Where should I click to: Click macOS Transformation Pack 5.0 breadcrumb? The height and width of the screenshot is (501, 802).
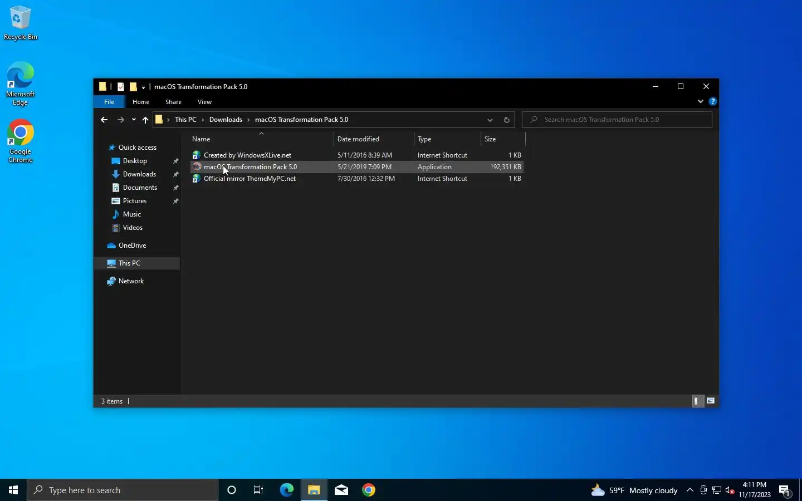click(301, 120)
